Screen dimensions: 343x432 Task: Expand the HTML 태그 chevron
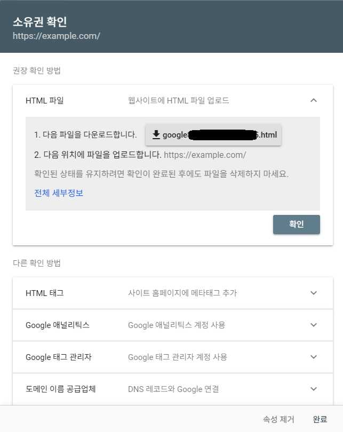[314, 293]
